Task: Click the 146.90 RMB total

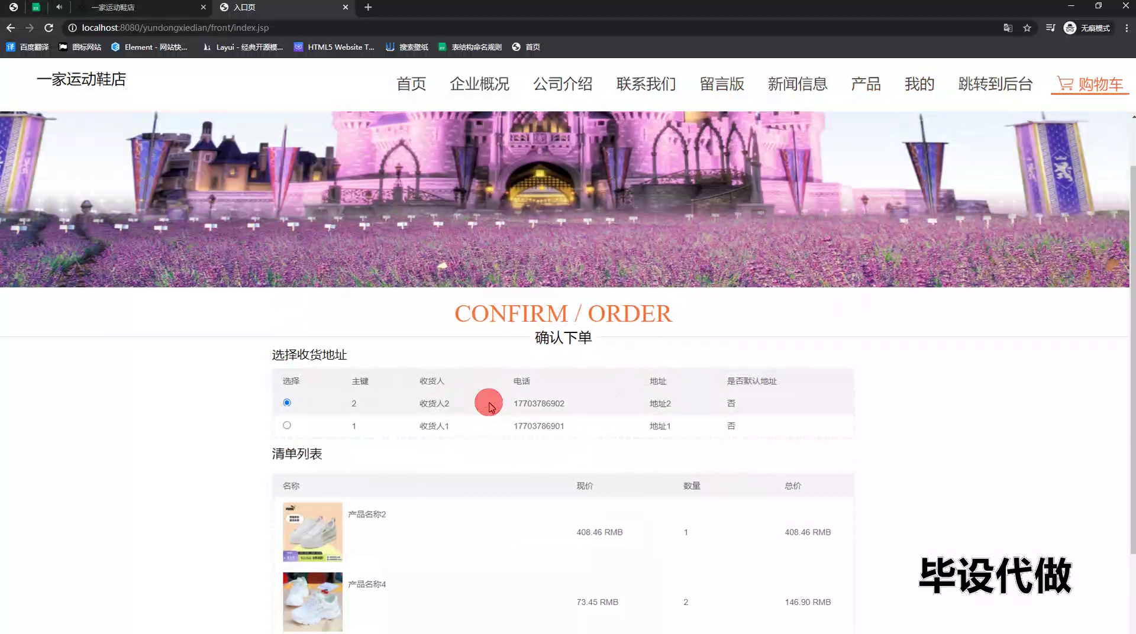Action: tap(808, 602)
